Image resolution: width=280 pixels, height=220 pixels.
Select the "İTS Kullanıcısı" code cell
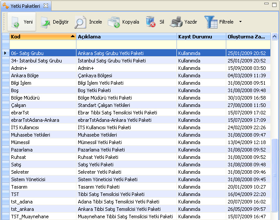(x=43, y=127)
